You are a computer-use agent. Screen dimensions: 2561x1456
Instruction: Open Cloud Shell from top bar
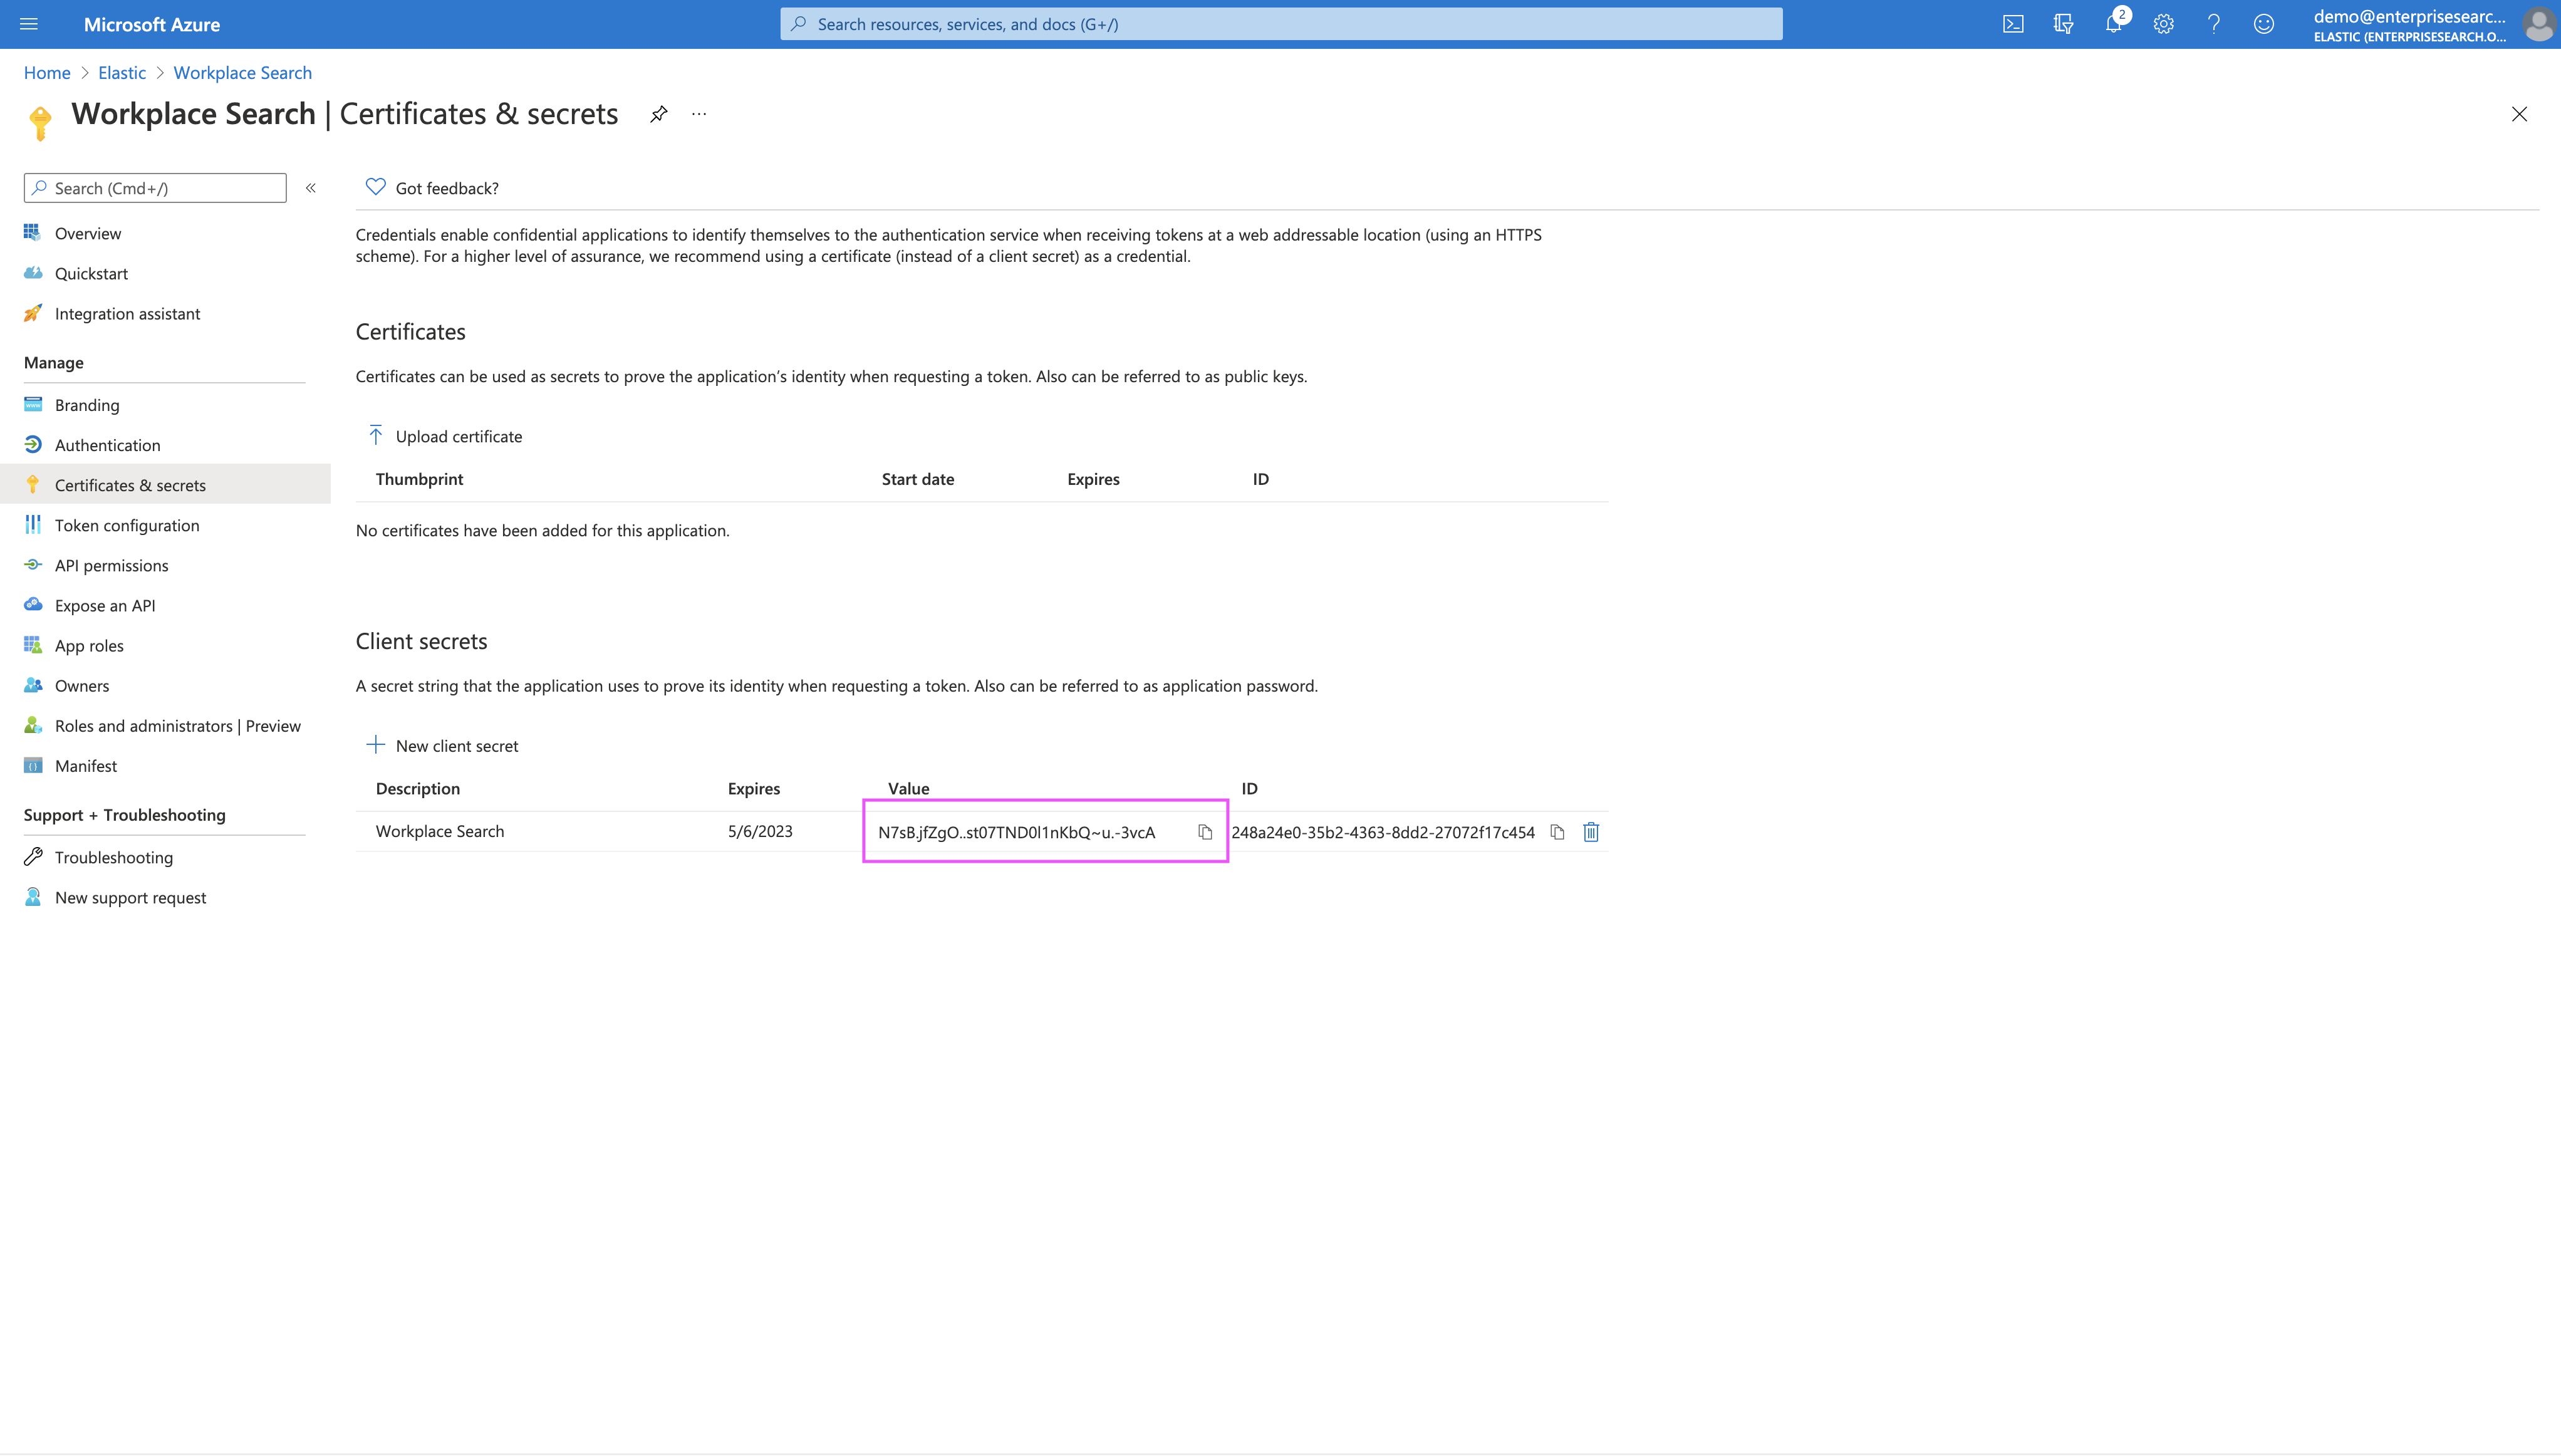click(x=2012, y=24)
